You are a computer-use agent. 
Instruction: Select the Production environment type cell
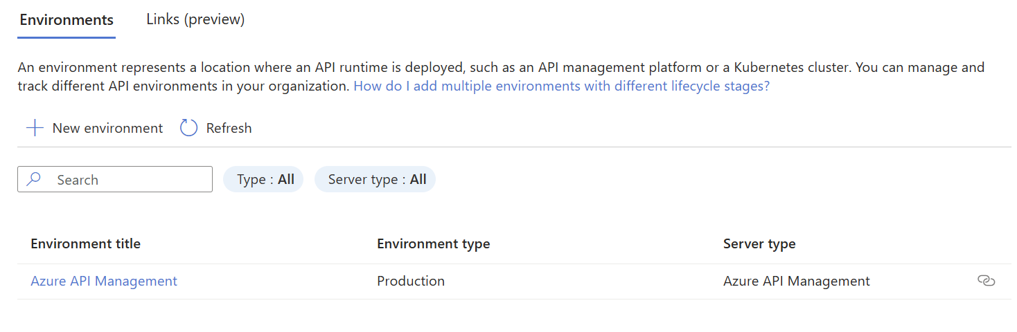tap(411, 281)
